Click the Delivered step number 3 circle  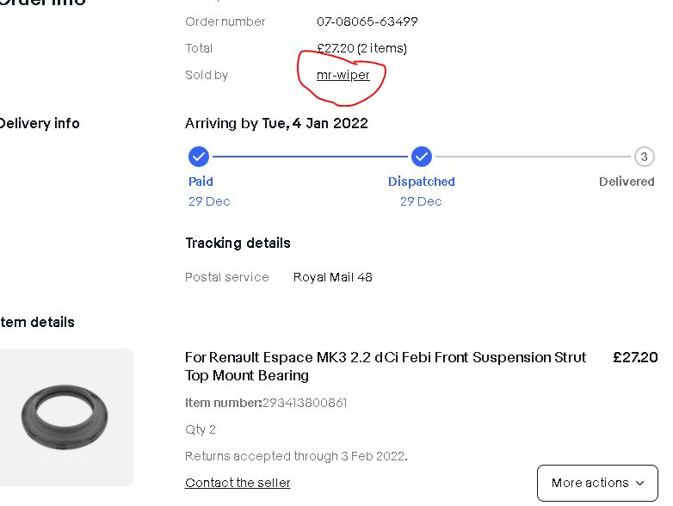[644, 157]
